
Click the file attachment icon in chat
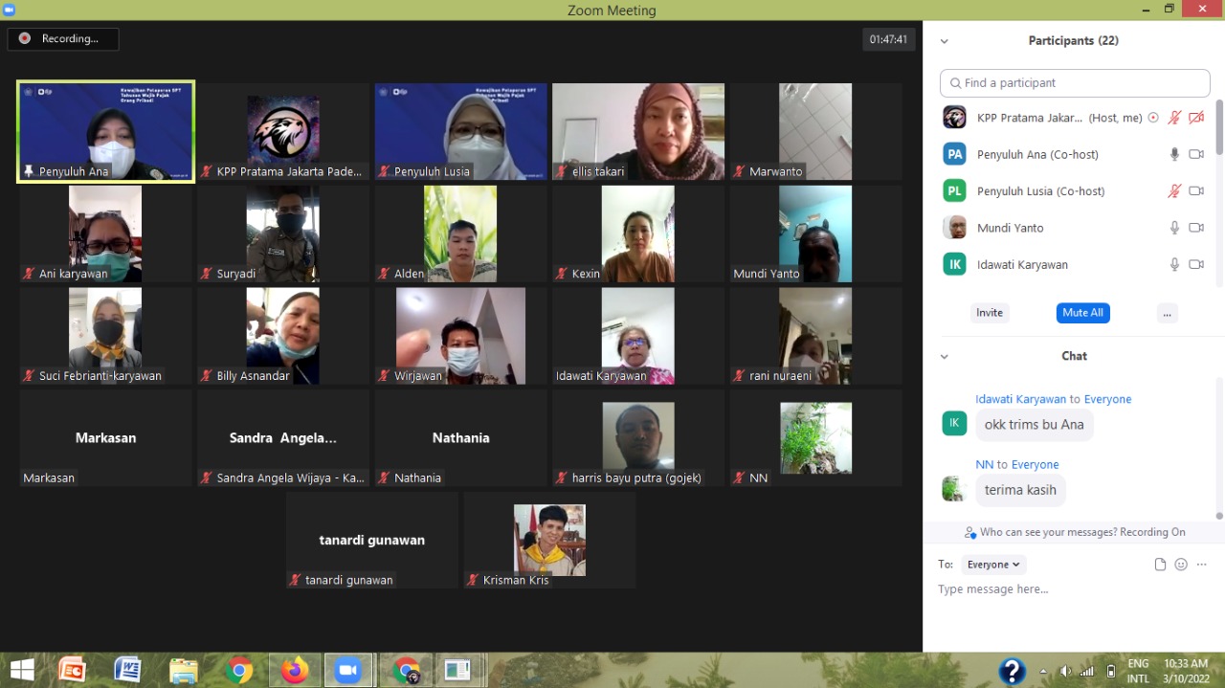point(1160,565)
